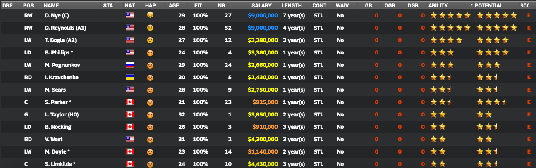Click the ability stars for D. Reynolds
This screenshot has width=536, height=168.
(x=450, y=28)
